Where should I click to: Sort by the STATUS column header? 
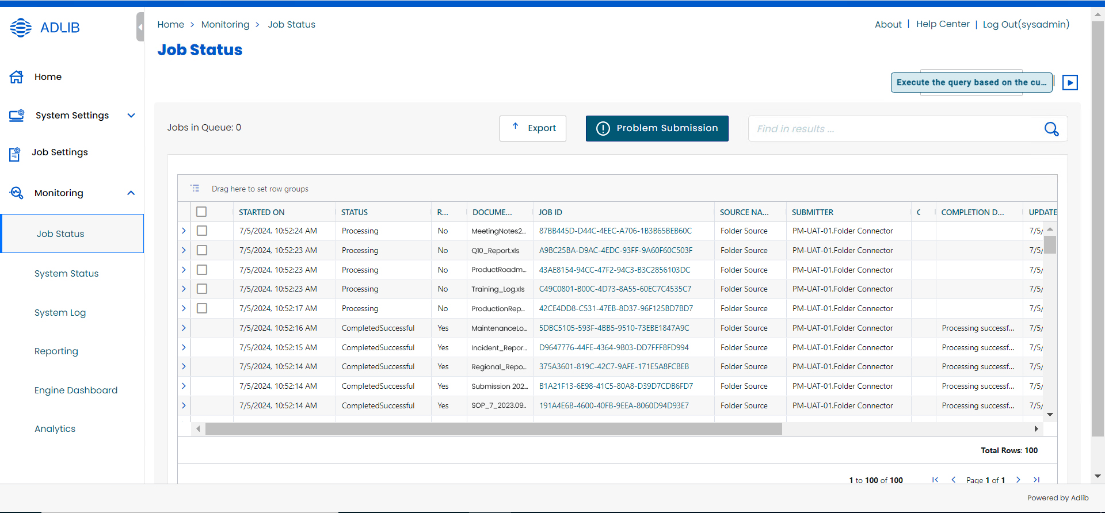355,212
